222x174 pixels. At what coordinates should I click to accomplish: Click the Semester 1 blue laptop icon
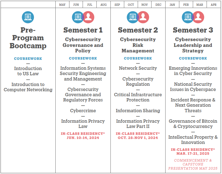77,17
